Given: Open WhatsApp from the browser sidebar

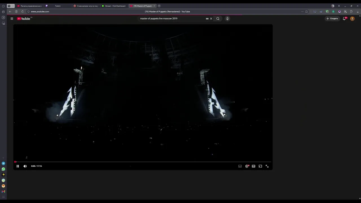Looking at the screenshot, I should [3, 169].
